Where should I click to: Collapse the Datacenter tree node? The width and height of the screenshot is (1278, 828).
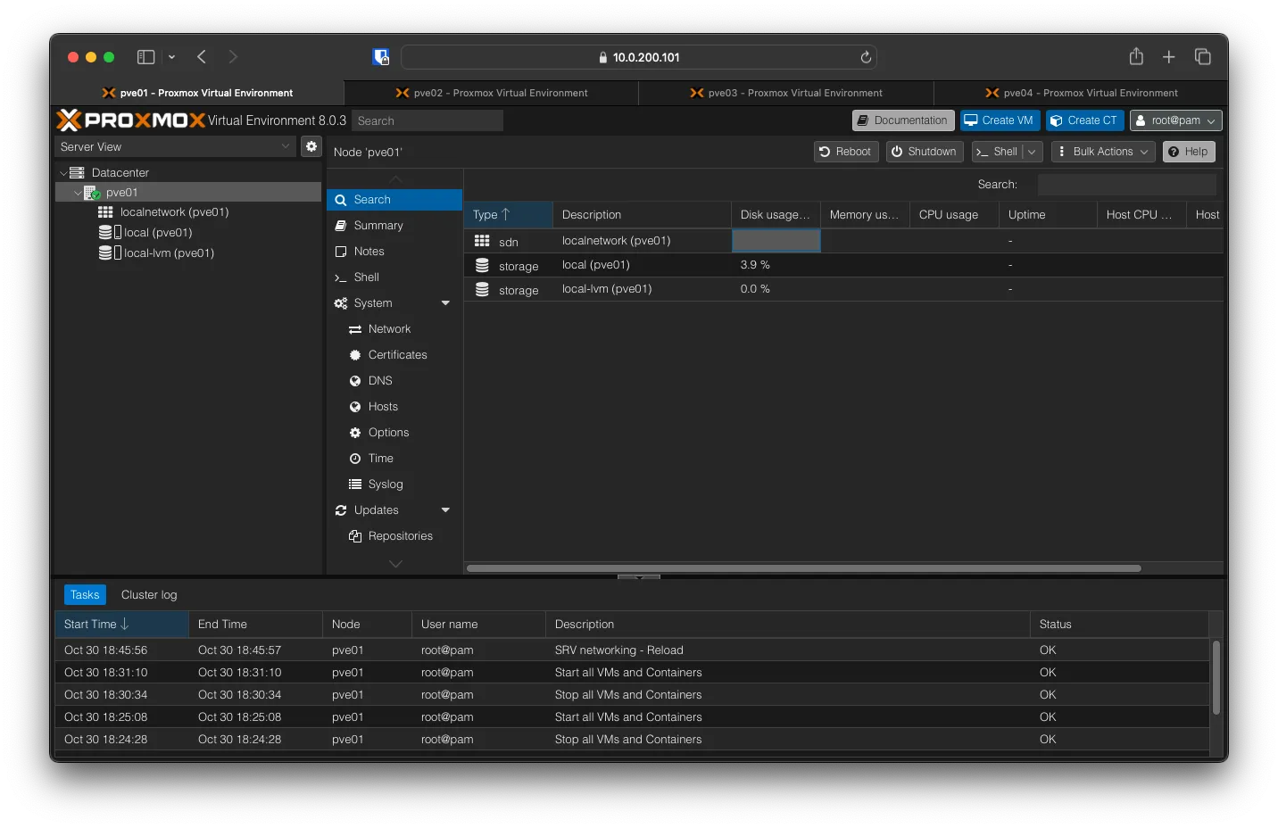tap(63, 173)
